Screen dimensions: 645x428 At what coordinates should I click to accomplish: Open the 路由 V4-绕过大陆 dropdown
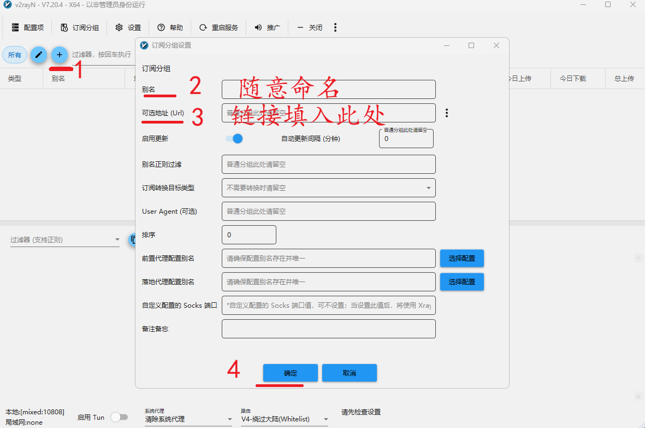[x=284, y=419]
